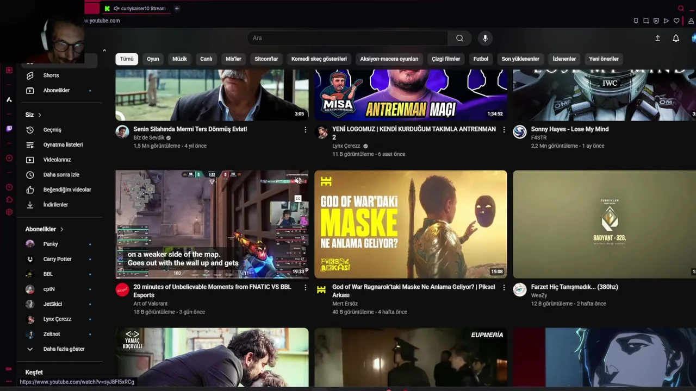Open three-dot menu for Senin Silahında Mermi video
Screen dimensions: 696x391
pos(305,130)
